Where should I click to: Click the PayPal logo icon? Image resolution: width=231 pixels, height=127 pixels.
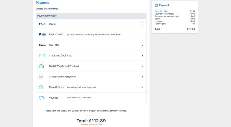pyautogui.click(x=42, y=24)
